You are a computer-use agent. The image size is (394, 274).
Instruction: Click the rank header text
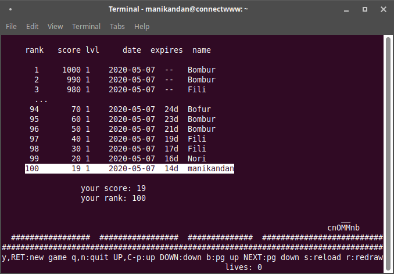pyautogui.click(x=34, y=50)
